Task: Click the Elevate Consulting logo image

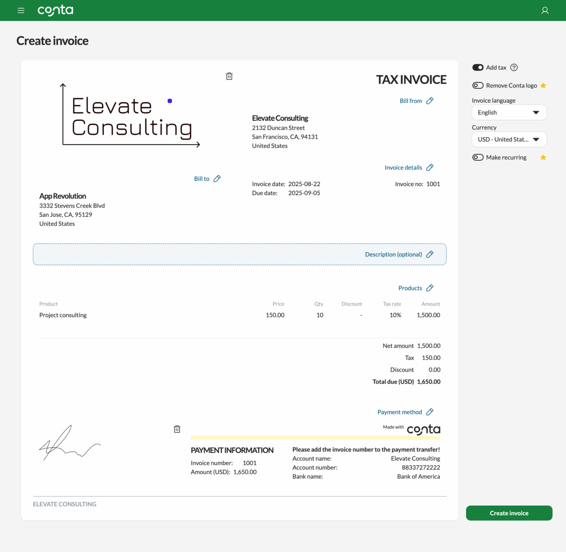Action: coord(131,116)
